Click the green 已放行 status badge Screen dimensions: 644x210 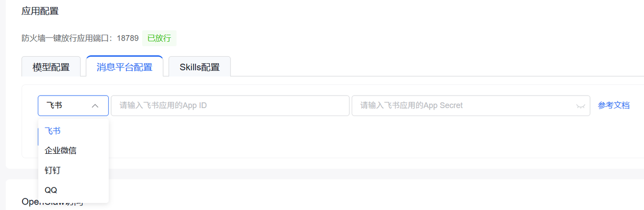(x=159, y=38)
